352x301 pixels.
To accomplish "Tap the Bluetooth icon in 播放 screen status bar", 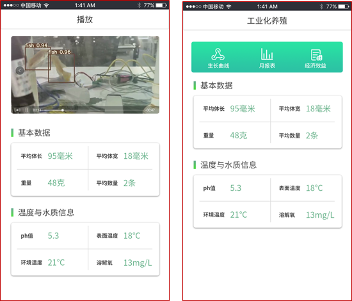I will point(139,5).
